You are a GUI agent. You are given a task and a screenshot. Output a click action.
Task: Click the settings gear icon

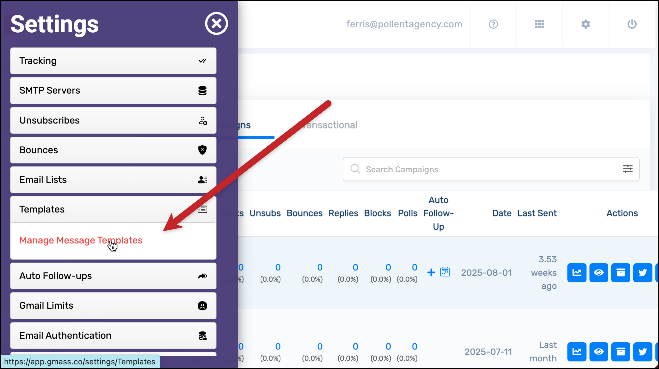(586, 24)
